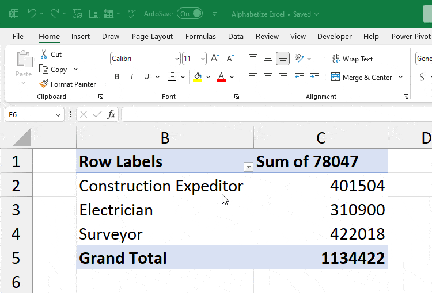Image resolution: width=432 pixels, height=293 pixels.
Task: Select the column C header
Action: pyautogui.click(x=321, y=138)
